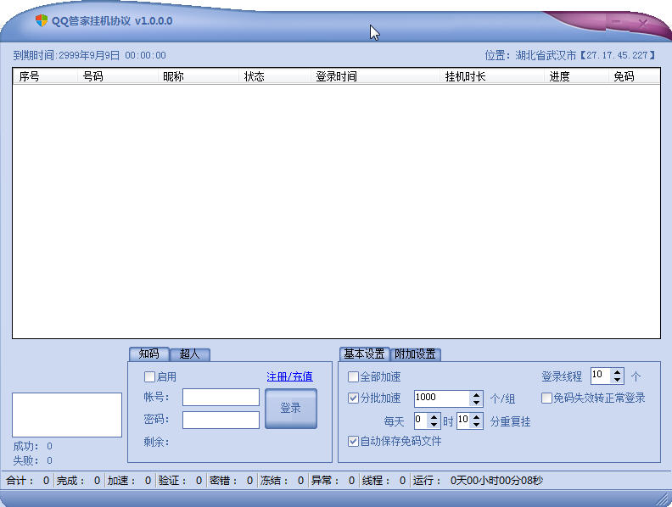Click the 线程 status bar entry
The width and height of the screenshot is (672, 507).
click(x=384, y=481)
